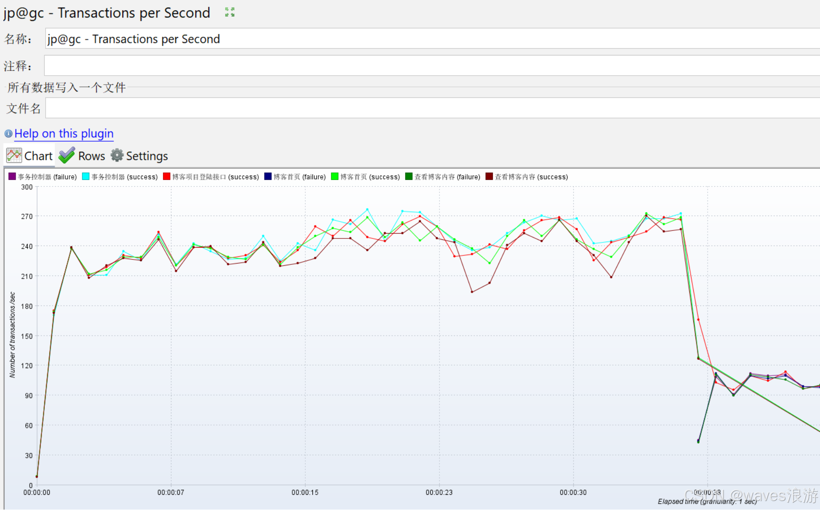Click the Chart tab graph icon
Viewport: 820px width, 510px height.
point(14,156)
